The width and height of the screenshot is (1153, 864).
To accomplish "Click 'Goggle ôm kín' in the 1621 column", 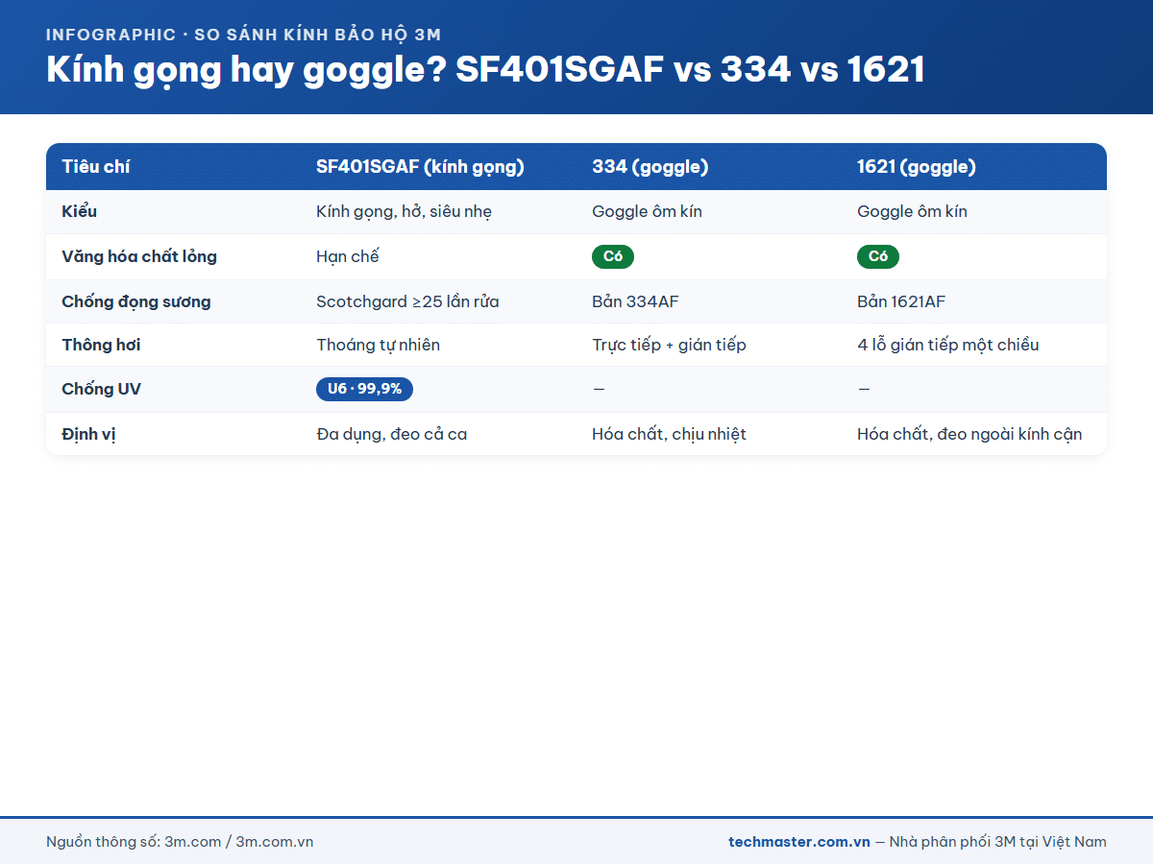I will [x=912, y=212].
